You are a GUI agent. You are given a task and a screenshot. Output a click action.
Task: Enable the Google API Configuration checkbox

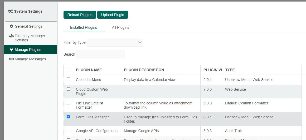(69, 130)
